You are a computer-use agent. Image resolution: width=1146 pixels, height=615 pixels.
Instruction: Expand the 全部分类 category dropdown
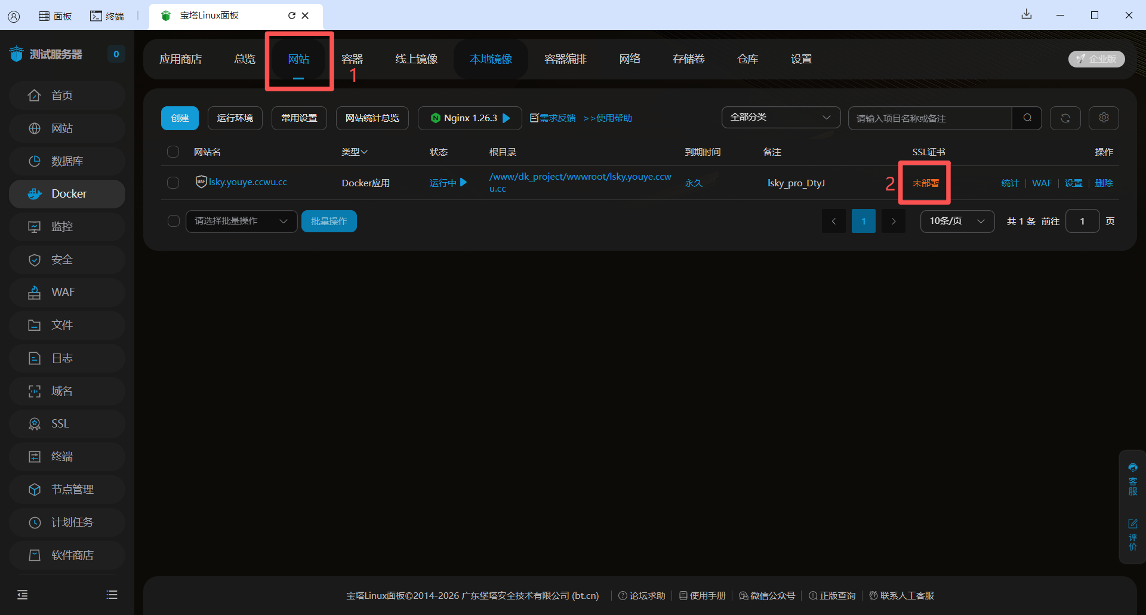(780, 118)
